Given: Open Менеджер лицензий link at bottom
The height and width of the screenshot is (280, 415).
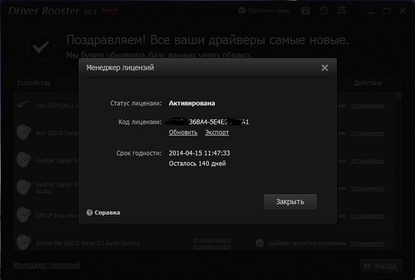Looking at the screenshot, I should (47, 265).
